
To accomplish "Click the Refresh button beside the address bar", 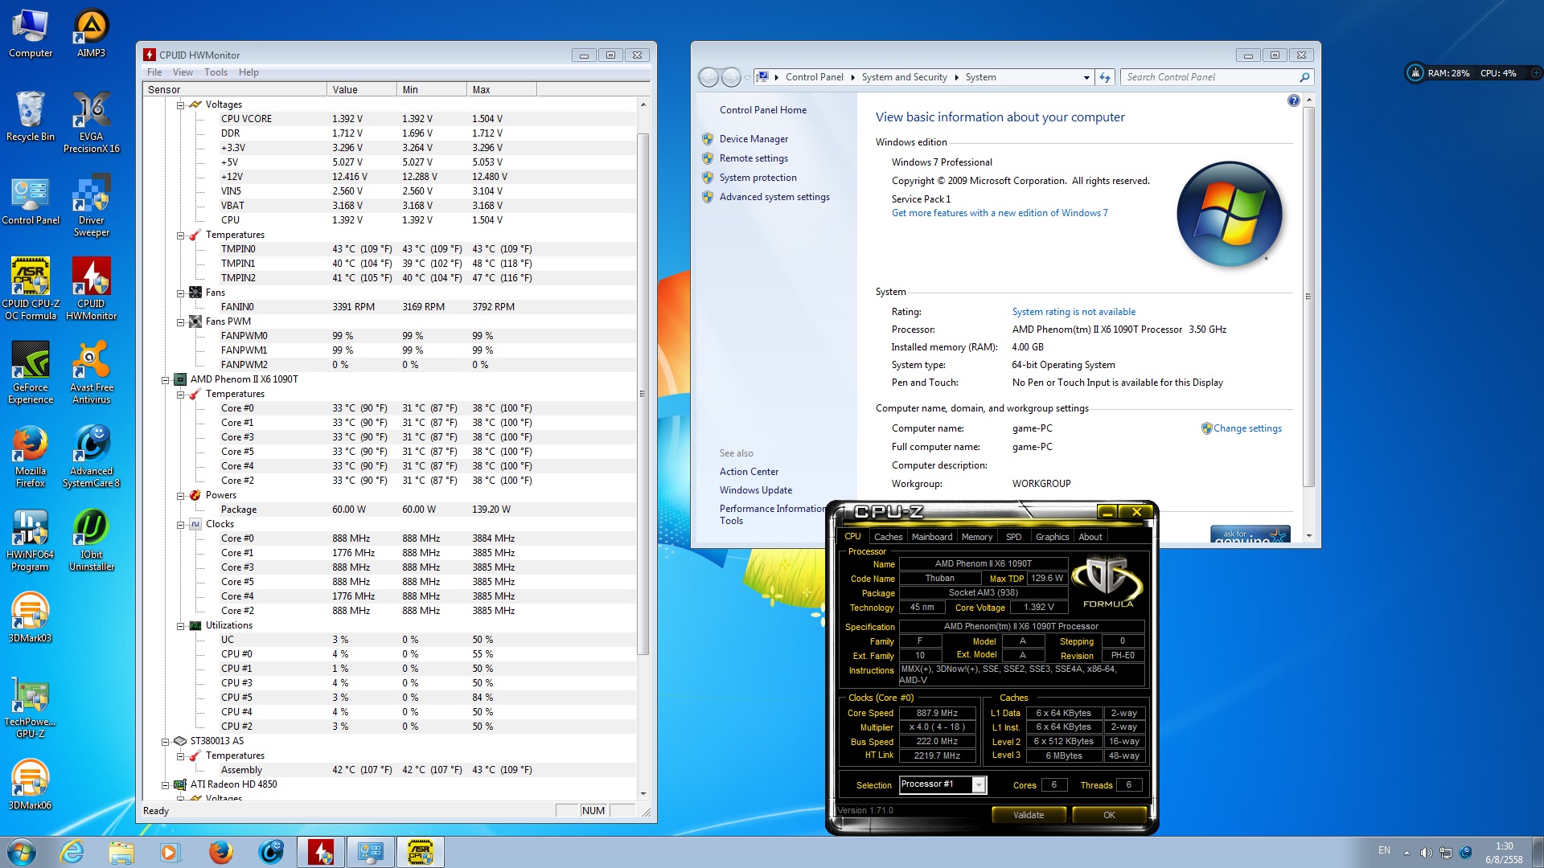I will (1105, 77).
